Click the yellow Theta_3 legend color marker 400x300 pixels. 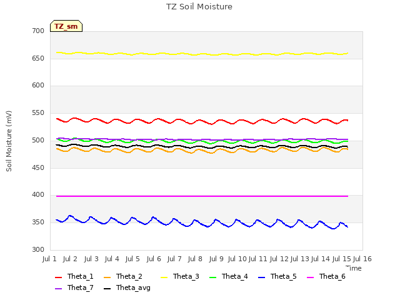164,277
